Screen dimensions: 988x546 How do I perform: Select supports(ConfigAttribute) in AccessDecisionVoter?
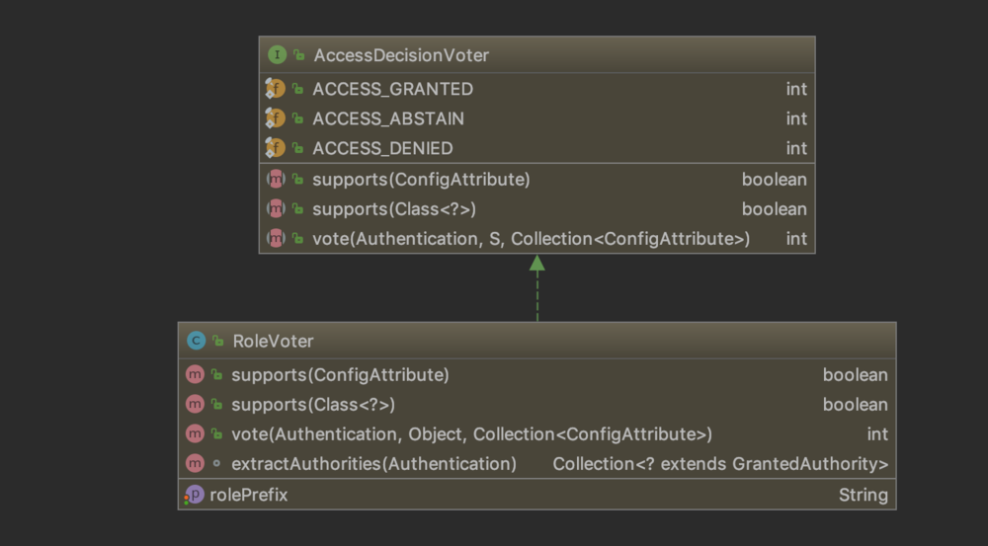pos(421,180)
